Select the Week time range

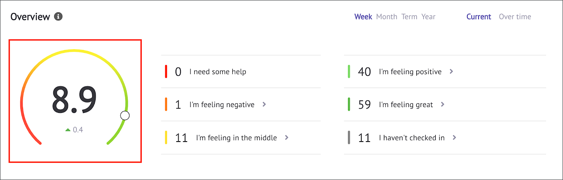click(363, 17)
